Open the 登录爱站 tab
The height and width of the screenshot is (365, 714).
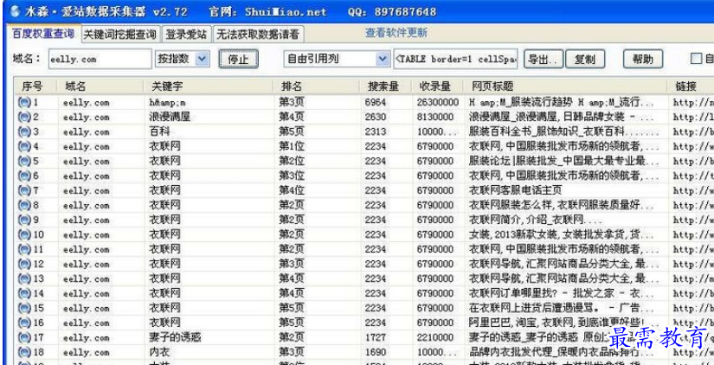click(186, 35)
